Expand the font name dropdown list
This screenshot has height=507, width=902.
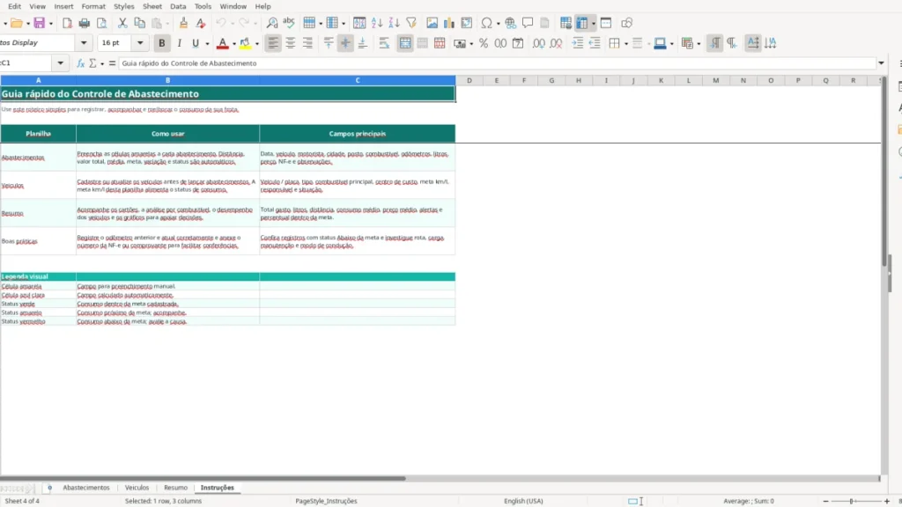click(x=84, y=43)
